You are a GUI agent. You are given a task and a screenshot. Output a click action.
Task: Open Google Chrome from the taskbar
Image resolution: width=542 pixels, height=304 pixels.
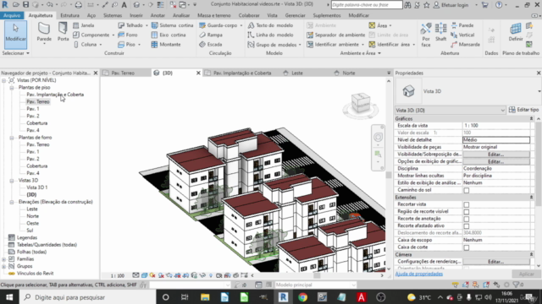point(303,297)
